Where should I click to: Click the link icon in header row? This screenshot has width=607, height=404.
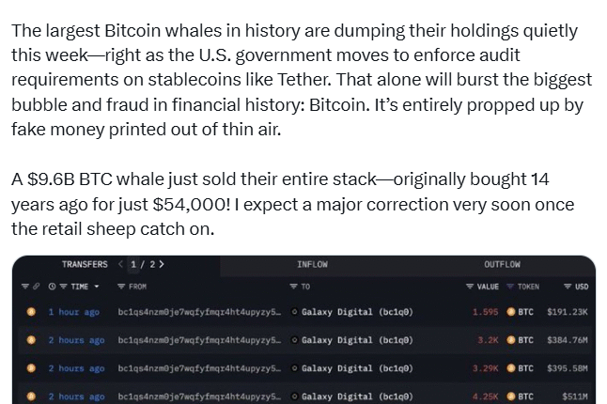coord(37,287)
